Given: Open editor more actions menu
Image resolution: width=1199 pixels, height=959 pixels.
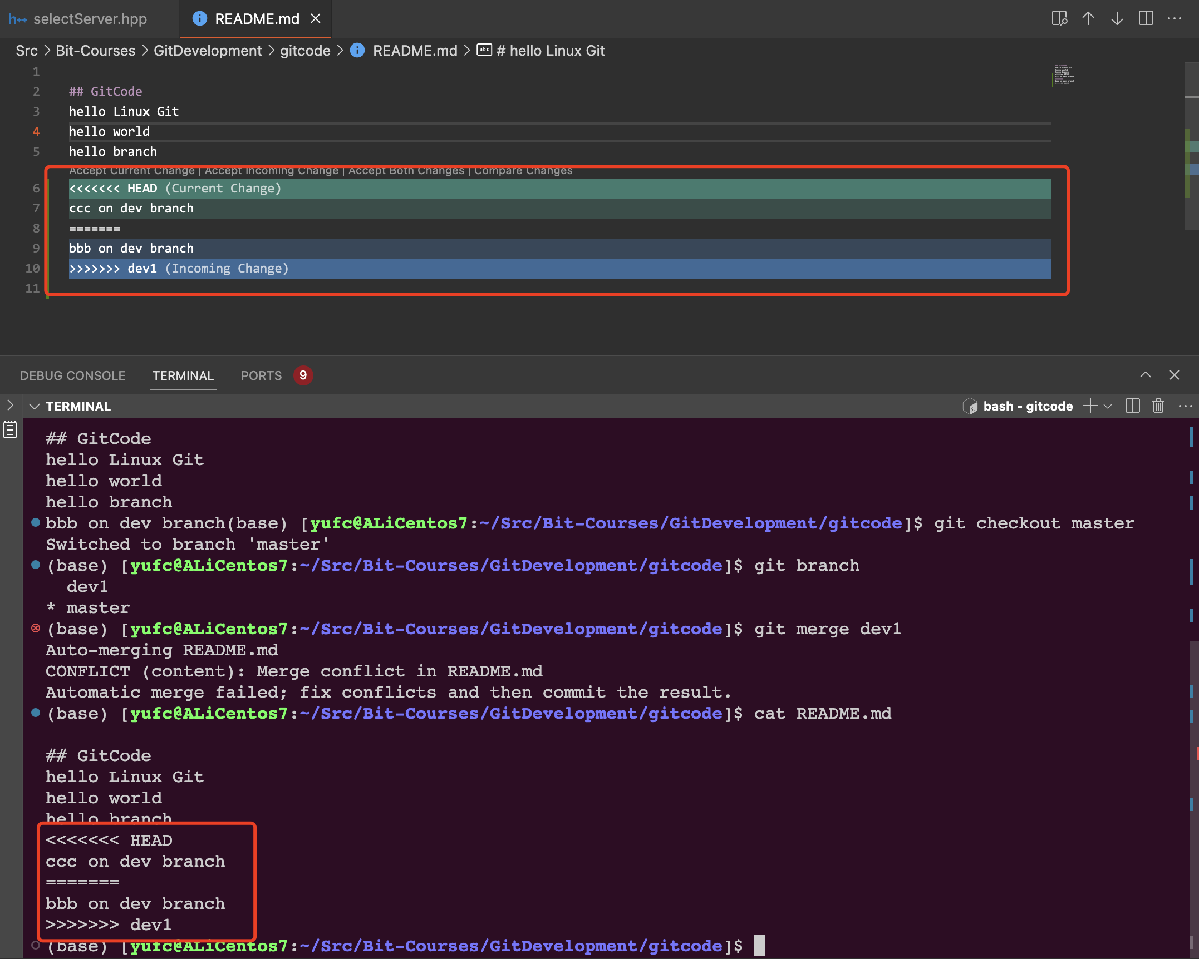Looking at the screenshot, I should pyautogui.click(x=1175, y=18).
